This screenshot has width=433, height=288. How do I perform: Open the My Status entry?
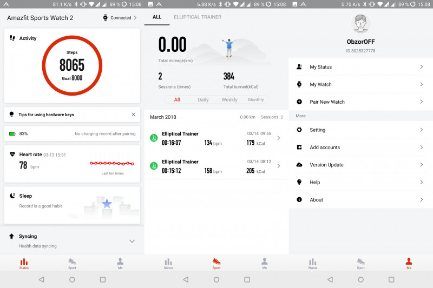coord(360,67)
